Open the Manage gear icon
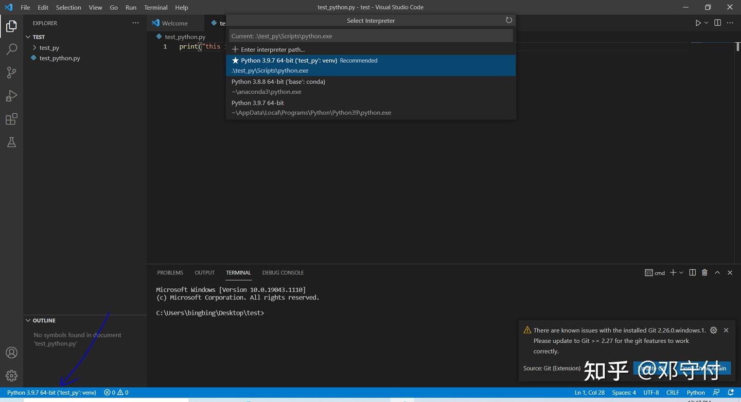Image resolution: width=741 pixels, height=402 pixels. pos(11,375)
